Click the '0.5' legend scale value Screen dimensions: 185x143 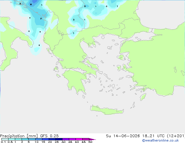[10, 142]
